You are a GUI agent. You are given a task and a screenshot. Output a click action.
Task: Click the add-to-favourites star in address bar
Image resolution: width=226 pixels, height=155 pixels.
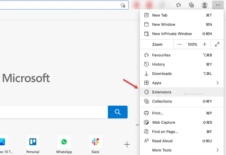click(x=123, y=5)
